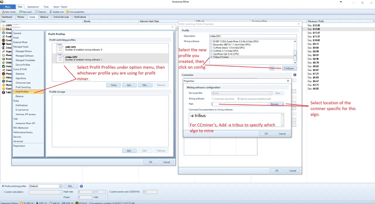The width and height of the screenshot is (375, 204).
Task: Click the Groestlcoin coin icon in the list
Action: (x=4, y=33)
